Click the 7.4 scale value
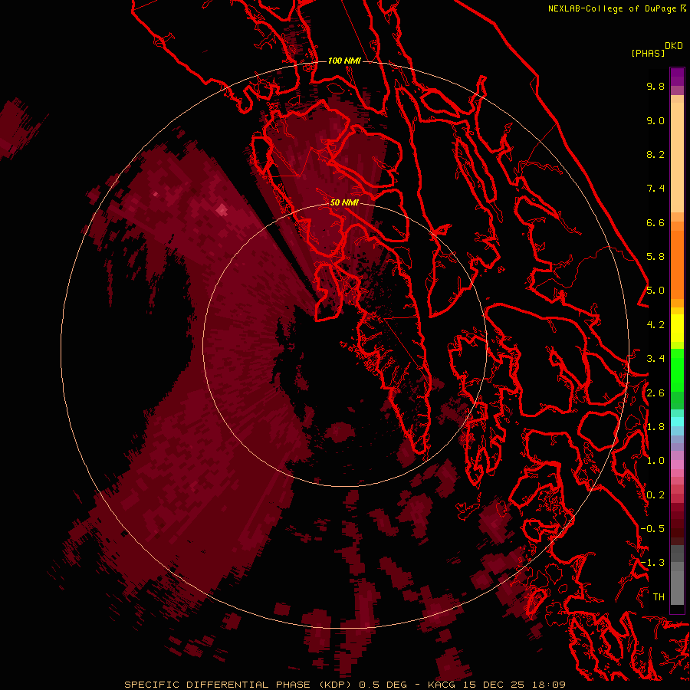This screenshot has width=690, height=690. (655, 189)
